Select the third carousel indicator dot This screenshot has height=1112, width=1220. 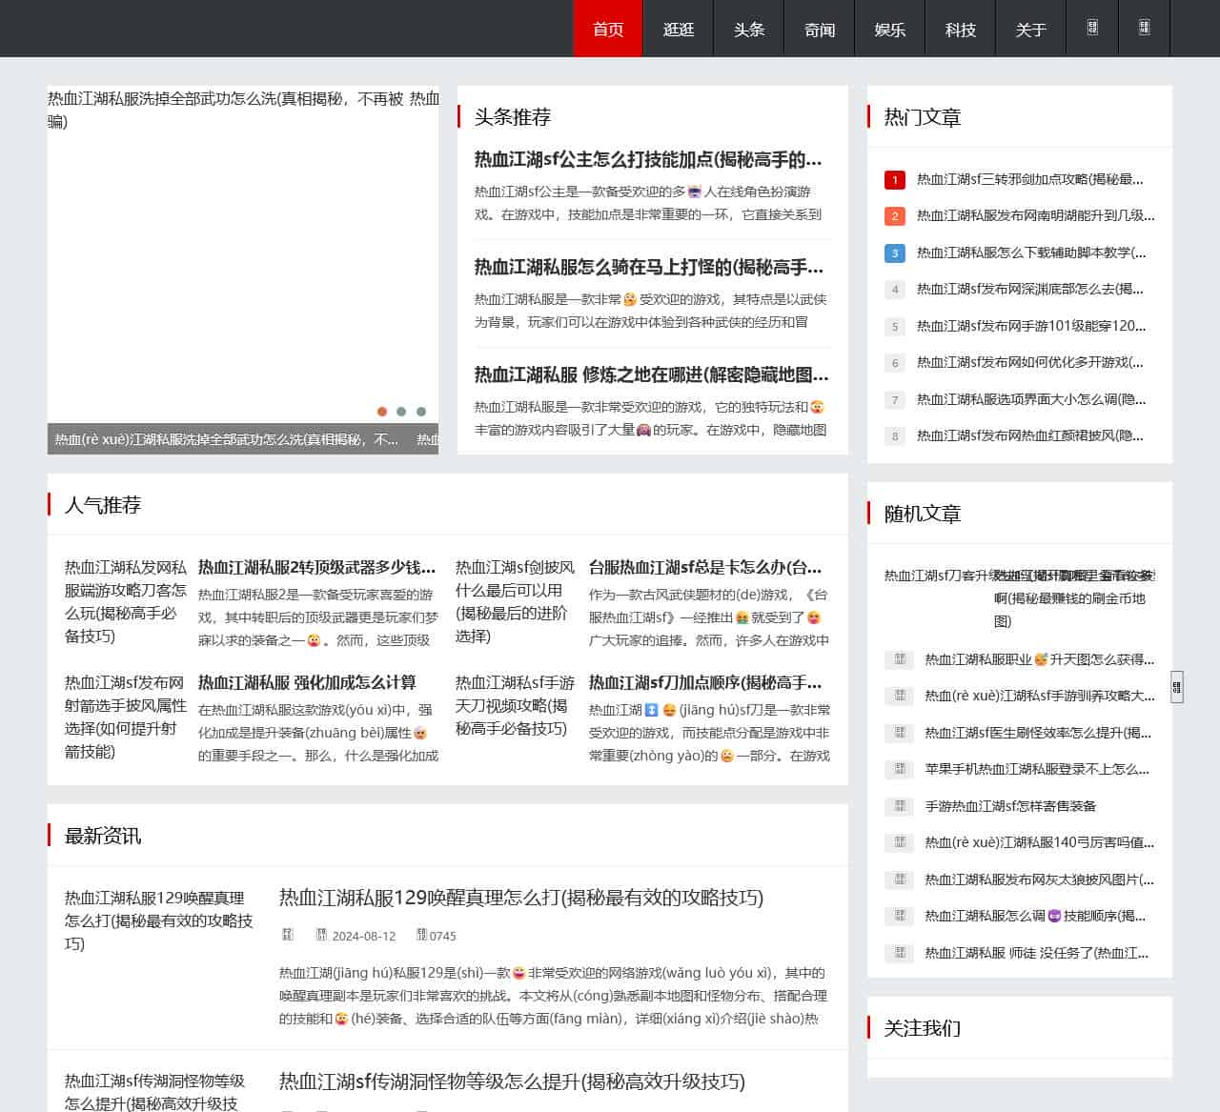421,412
